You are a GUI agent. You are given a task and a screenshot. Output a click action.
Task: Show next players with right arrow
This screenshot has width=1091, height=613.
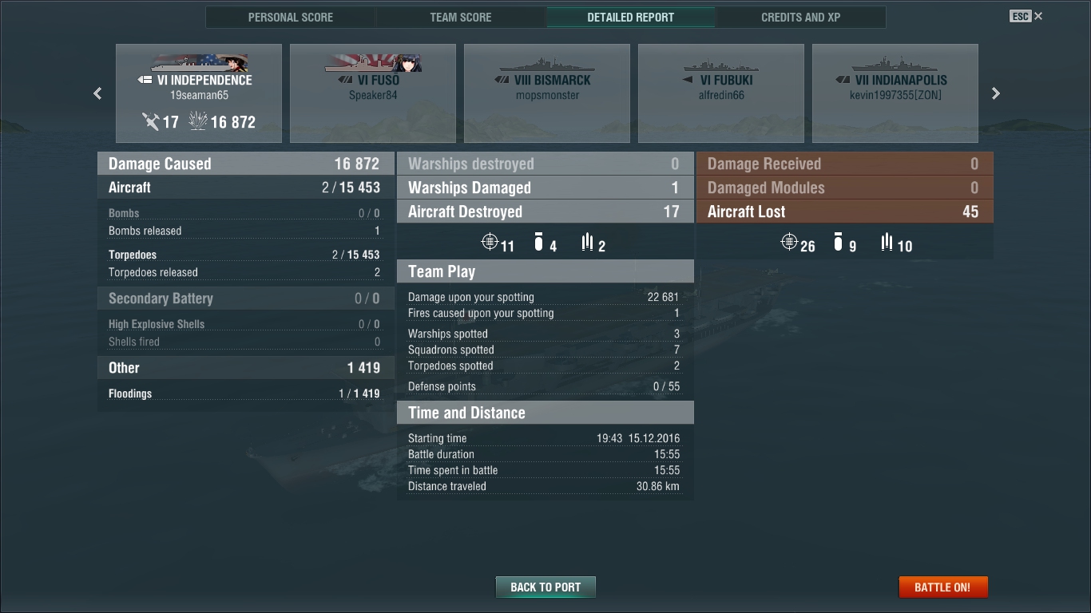click(996, 93)
